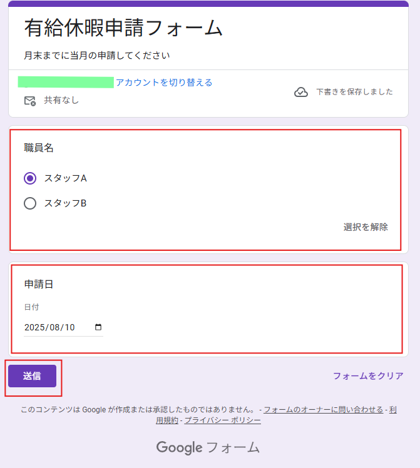420x468 pixels.
Task: Click the 送信 submit button
Action: pyautogui.click(x=33, y=376)
